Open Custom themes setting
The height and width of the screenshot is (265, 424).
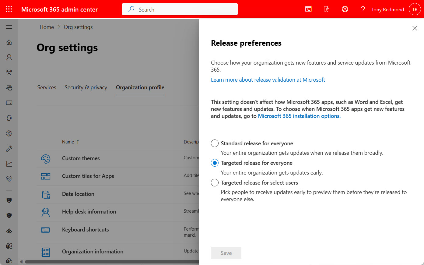81,158
